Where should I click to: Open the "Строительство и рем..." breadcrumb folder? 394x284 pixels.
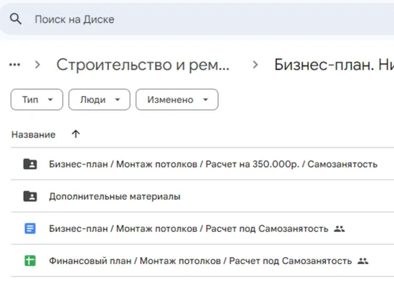click(x=143, y=65)
